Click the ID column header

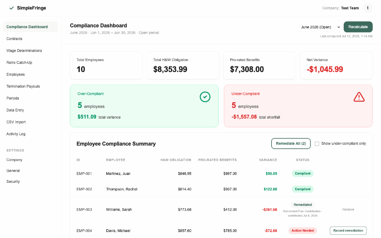[x=78, y=160]
